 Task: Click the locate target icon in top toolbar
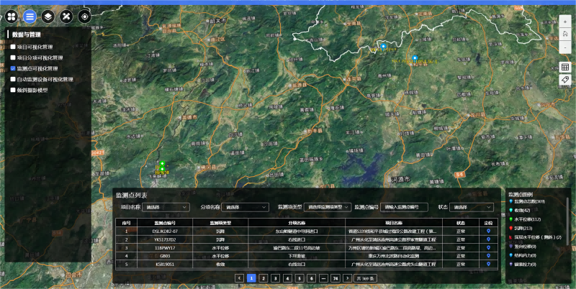(85, 16)
